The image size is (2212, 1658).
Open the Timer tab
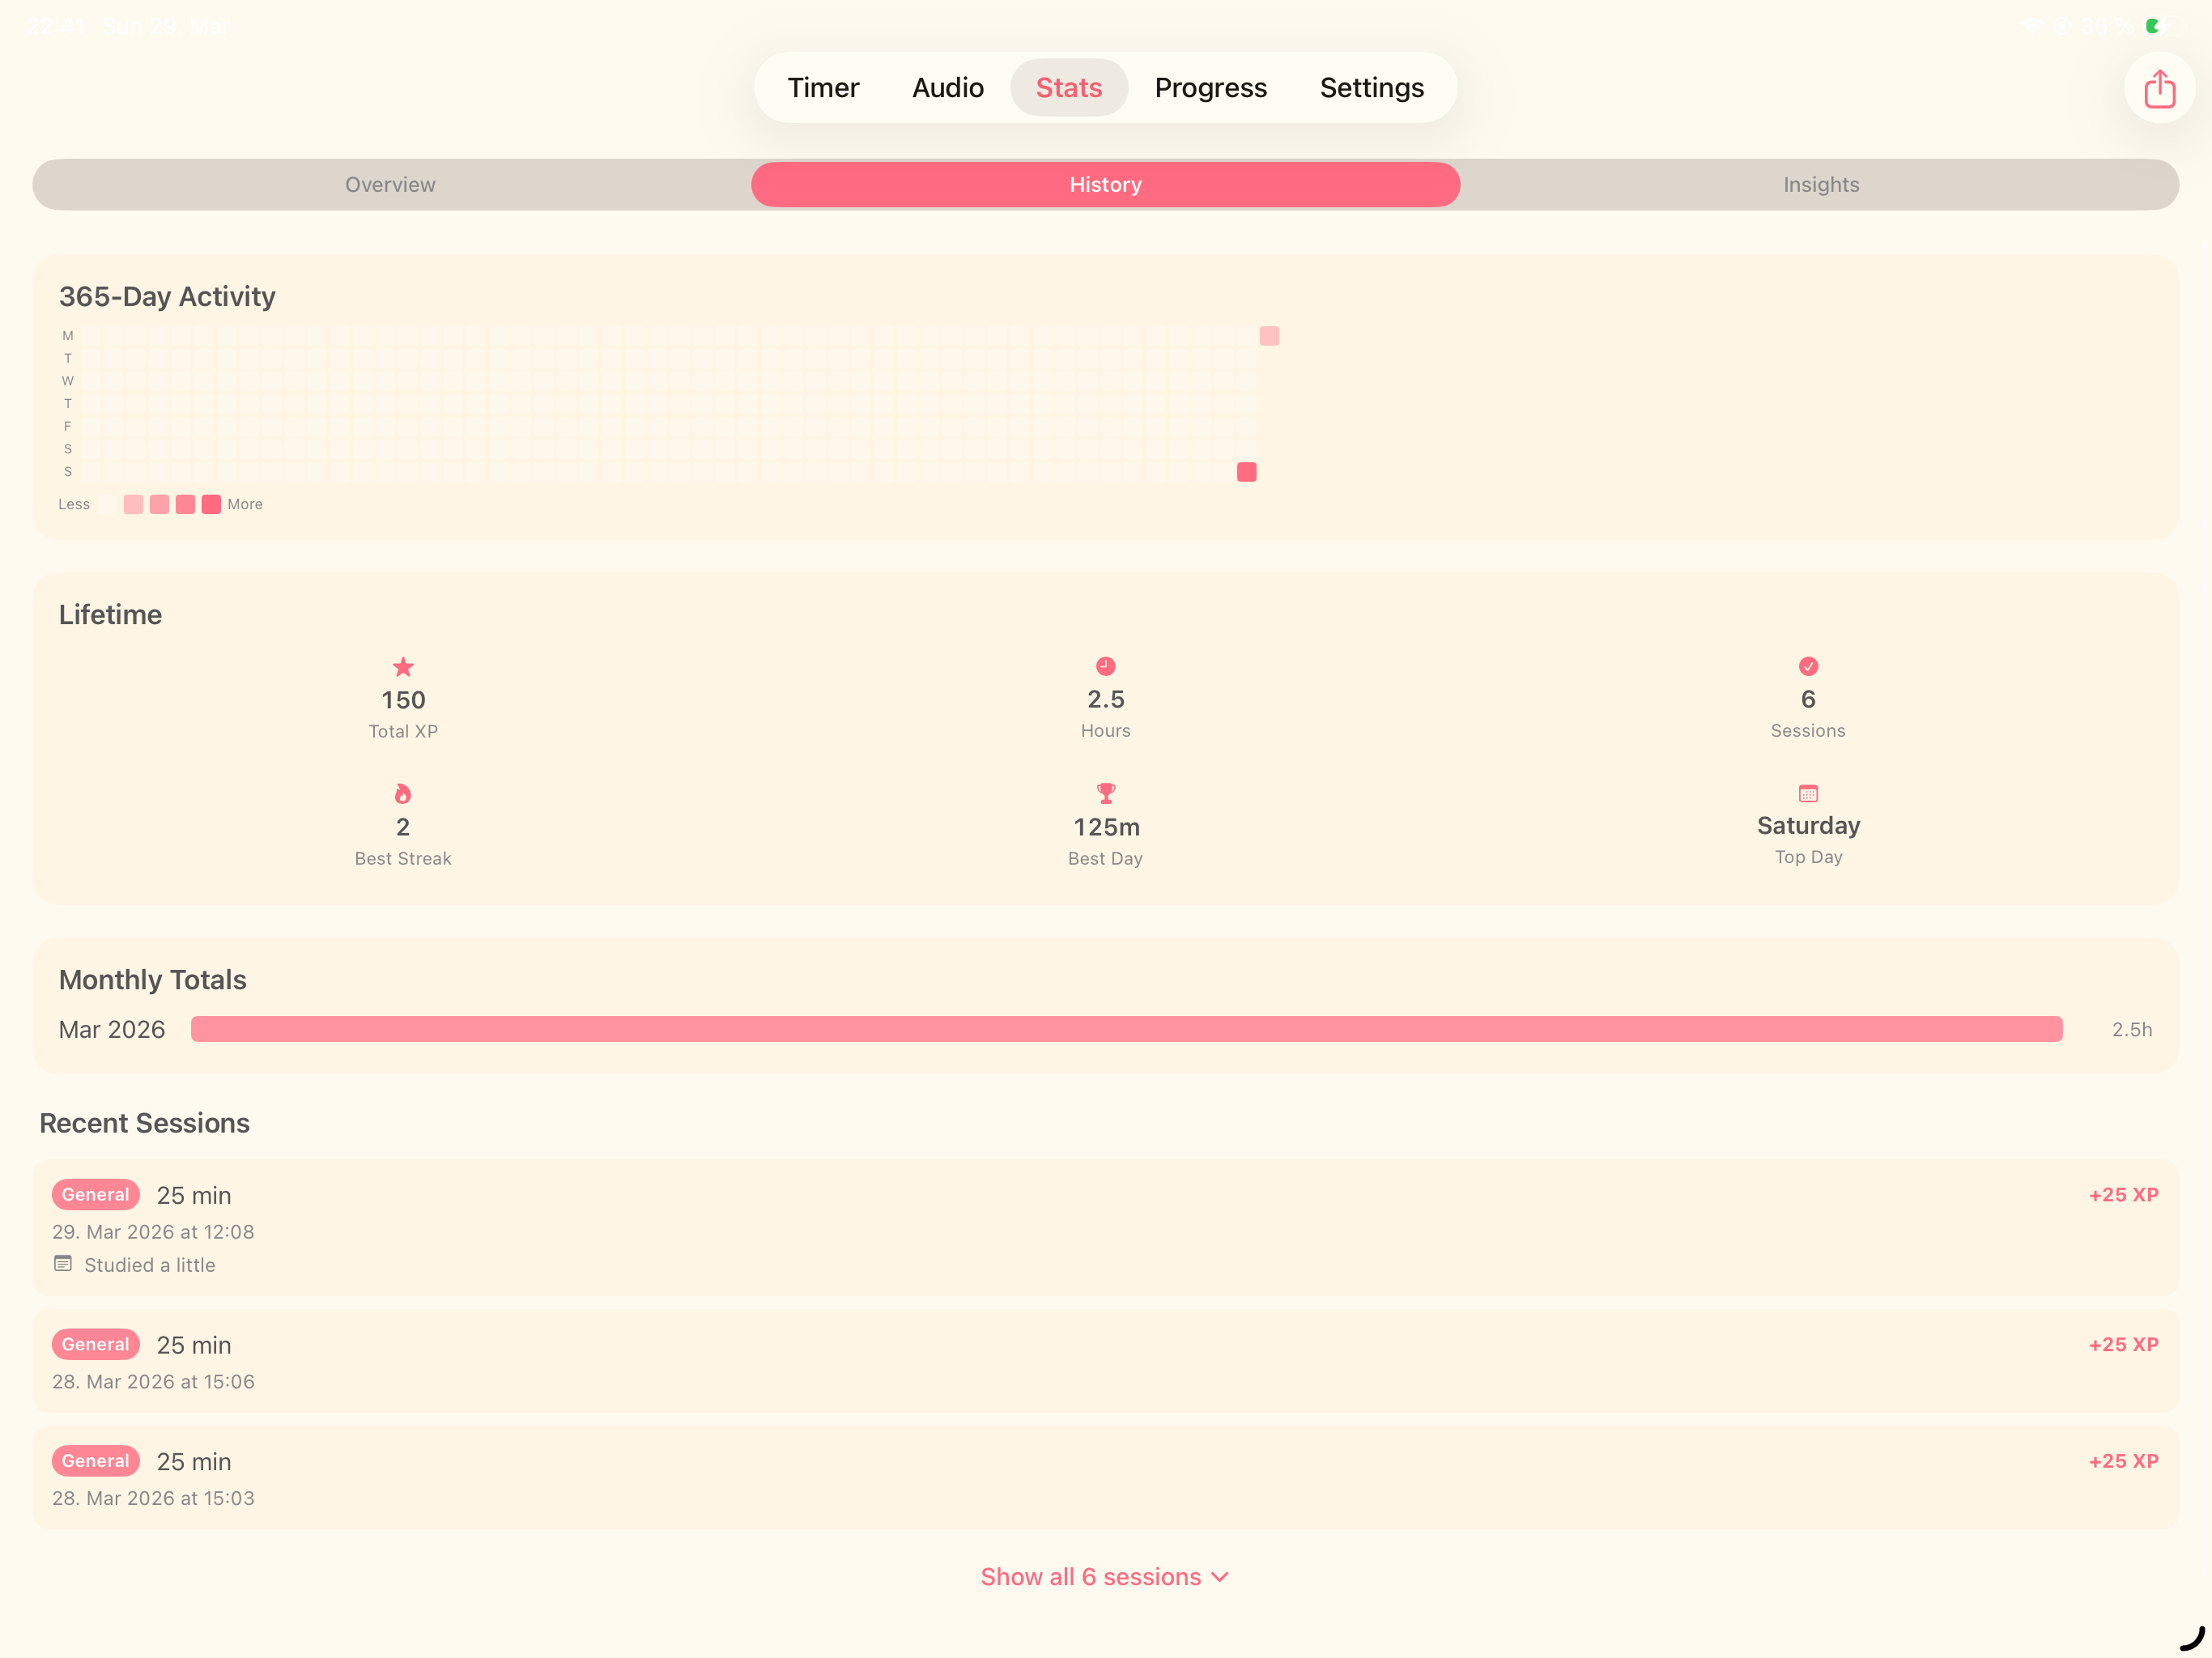[x=823, y=88]
